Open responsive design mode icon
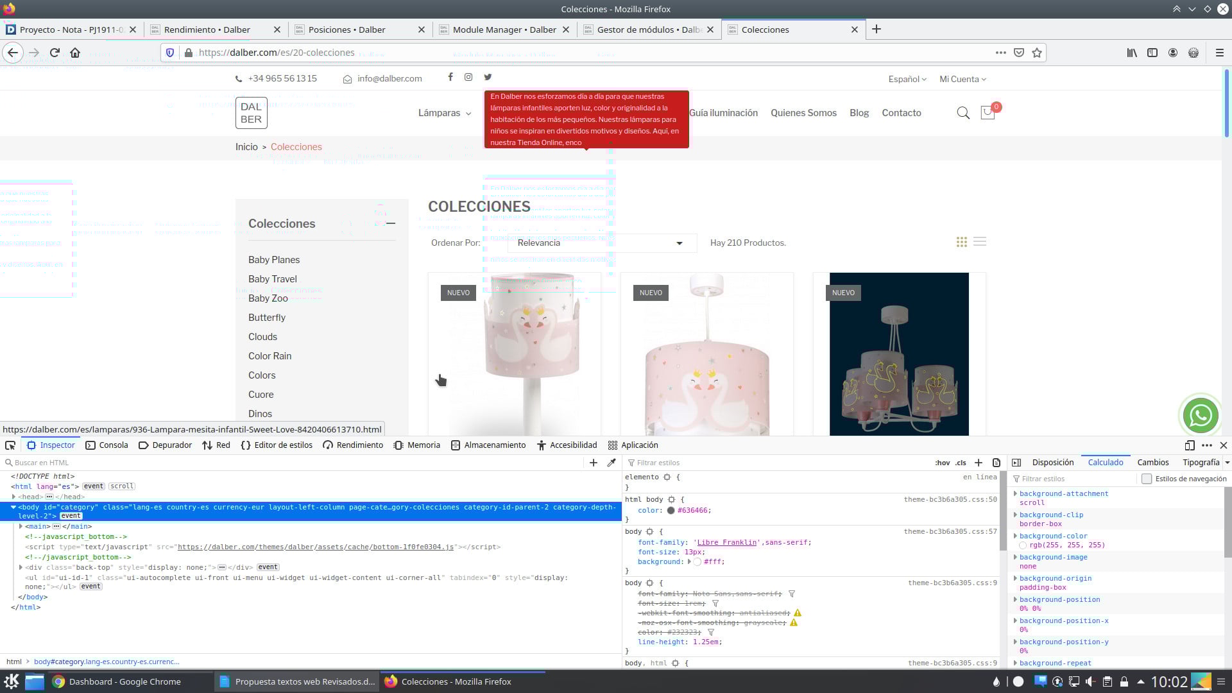The height and width of the screenshot is (693, 1232). (1189, 445)
